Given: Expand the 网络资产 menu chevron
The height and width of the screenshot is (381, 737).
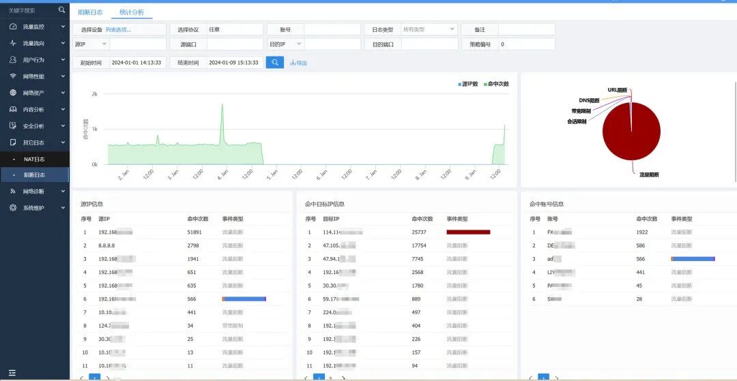Looking at the screenshot, I should pos(63,93).
